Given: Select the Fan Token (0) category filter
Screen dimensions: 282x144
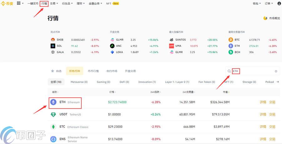Looking at the screenshot, I should 207,82.
